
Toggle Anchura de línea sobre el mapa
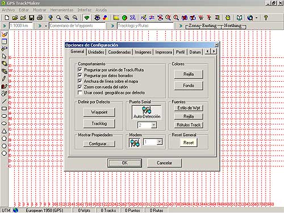[80, 81]
